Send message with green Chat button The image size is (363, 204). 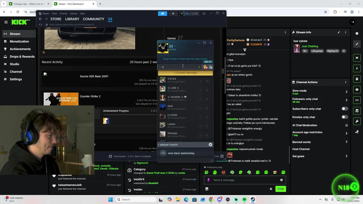pos(280,189)
